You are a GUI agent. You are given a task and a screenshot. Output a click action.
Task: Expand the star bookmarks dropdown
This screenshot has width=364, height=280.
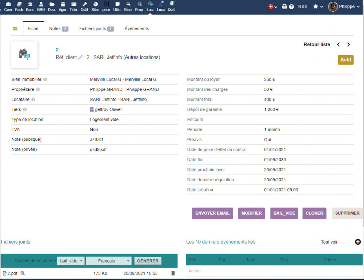pyautogui.click(x=318, y=7)
